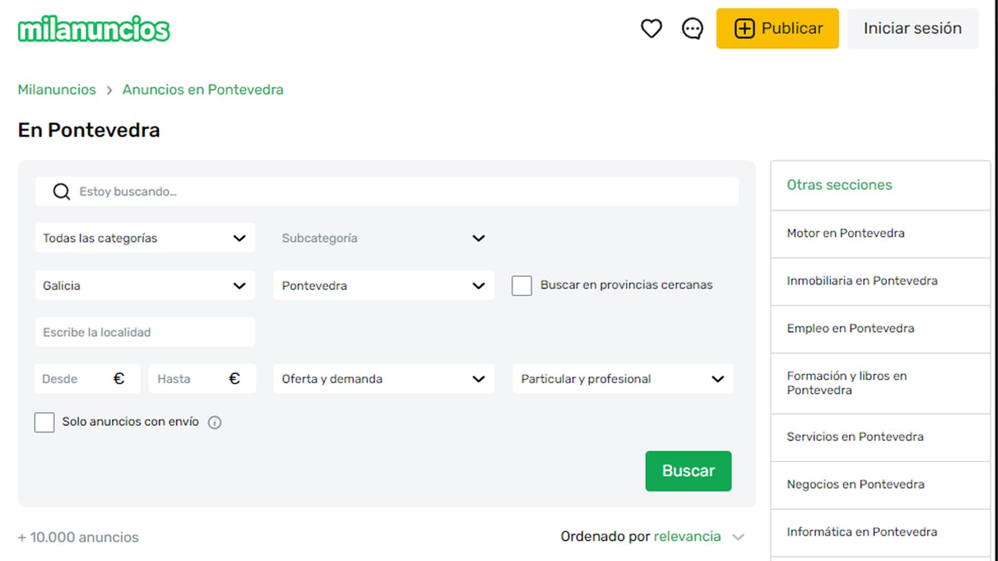The image size is (998, 561).
Task: Expand the Subcategoría dropdown
Action: click(384, 238)
